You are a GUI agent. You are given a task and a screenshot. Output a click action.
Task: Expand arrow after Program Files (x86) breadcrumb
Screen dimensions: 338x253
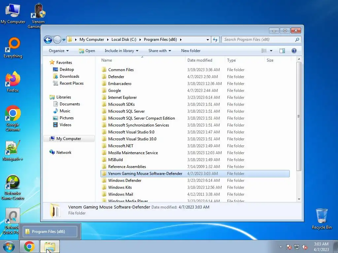coord(181,40)
